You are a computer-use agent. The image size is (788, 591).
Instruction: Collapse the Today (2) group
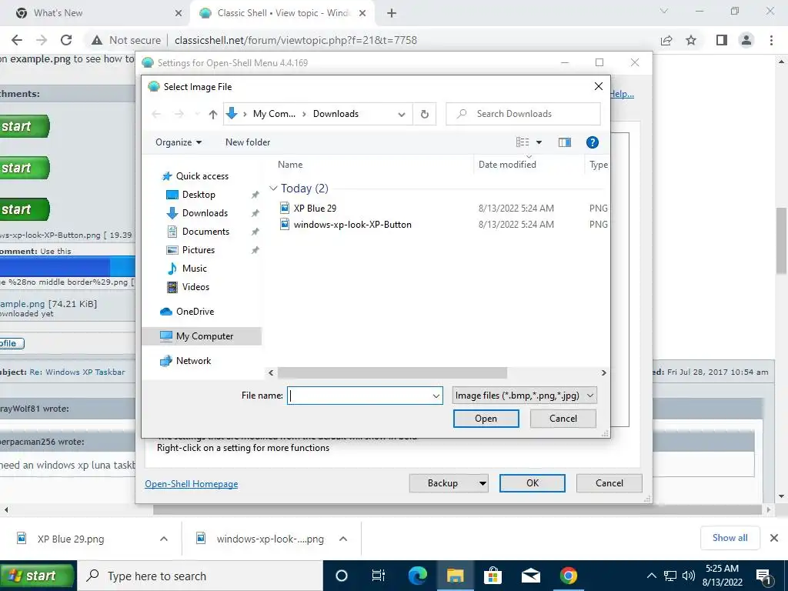[273, 189]
